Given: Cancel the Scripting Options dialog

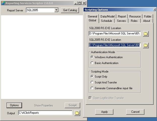Looking at the screenshot, I should (x=135, y=112).
